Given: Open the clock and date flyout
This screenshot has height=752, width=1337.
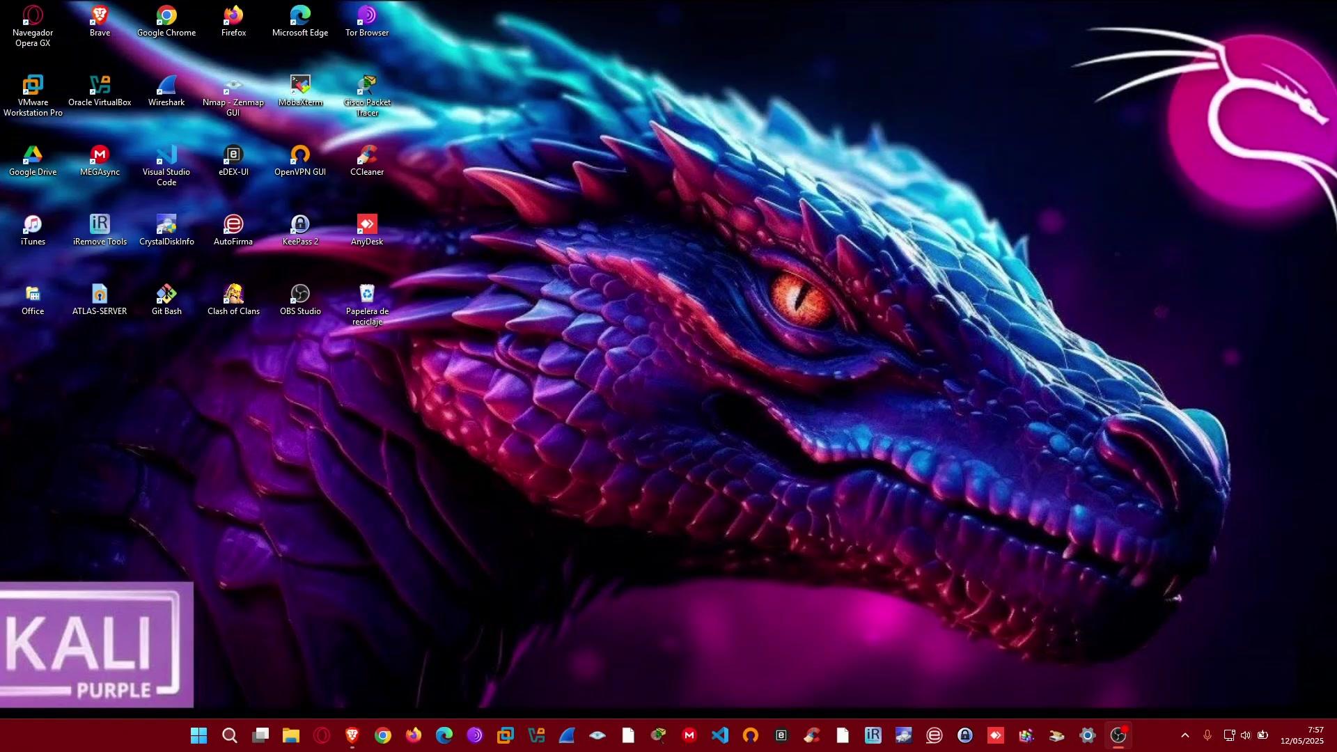Looking at the screenshot, I should click(1301, 735).
